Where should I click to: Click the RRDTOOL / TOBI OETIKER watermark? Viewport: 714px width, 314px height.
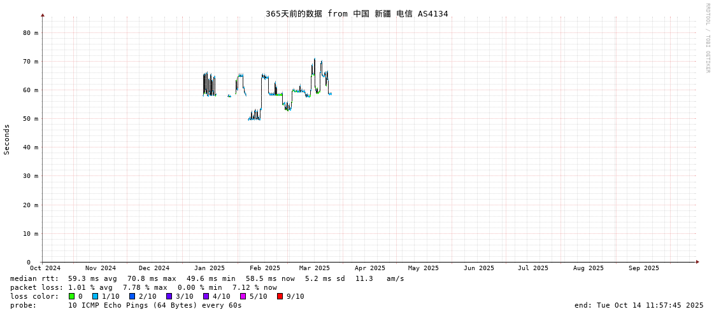707,38
